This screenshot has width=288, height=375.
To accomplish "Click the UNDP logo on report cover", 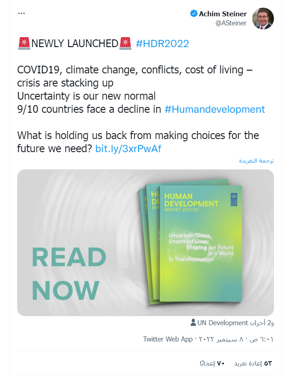I will pos(233,199).
